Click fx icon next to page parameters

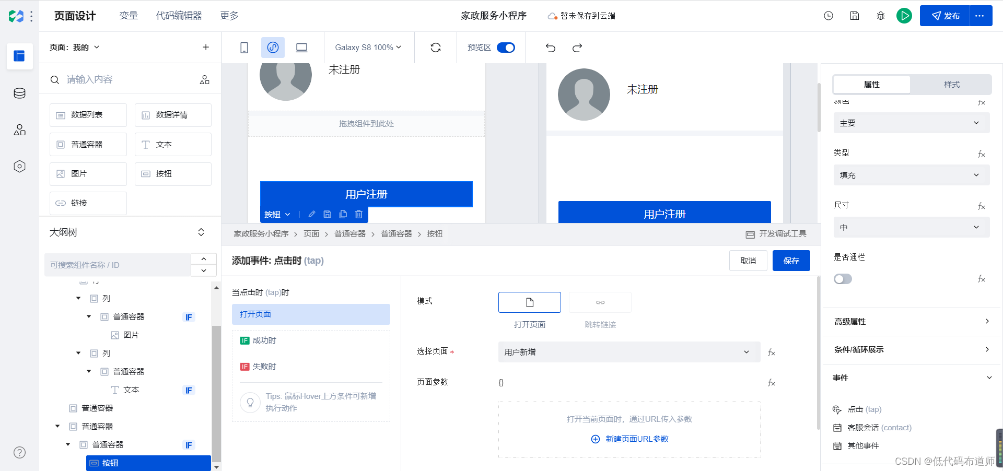(772, 383)
